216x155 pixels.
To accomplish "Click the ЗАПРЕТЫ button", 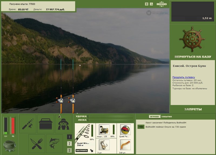I will [x=193, y=109].
